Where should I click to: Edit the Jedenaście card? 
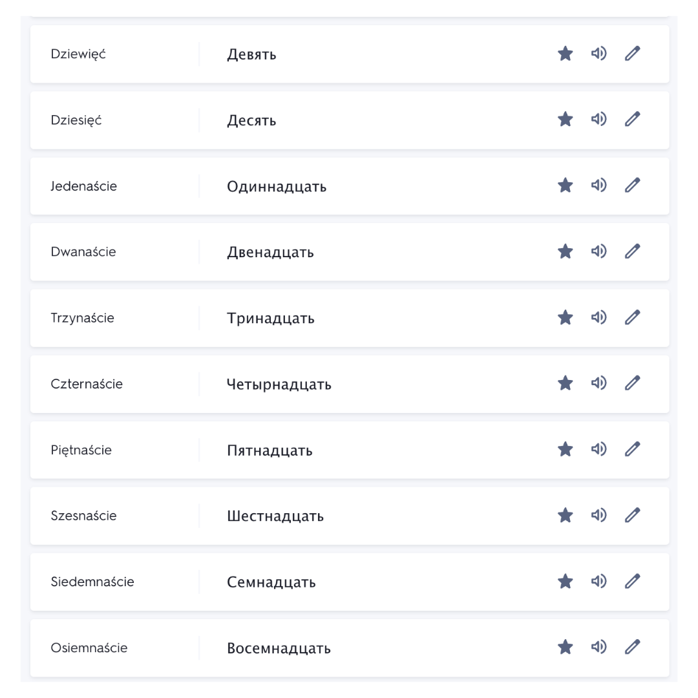[x=633, y=185]
